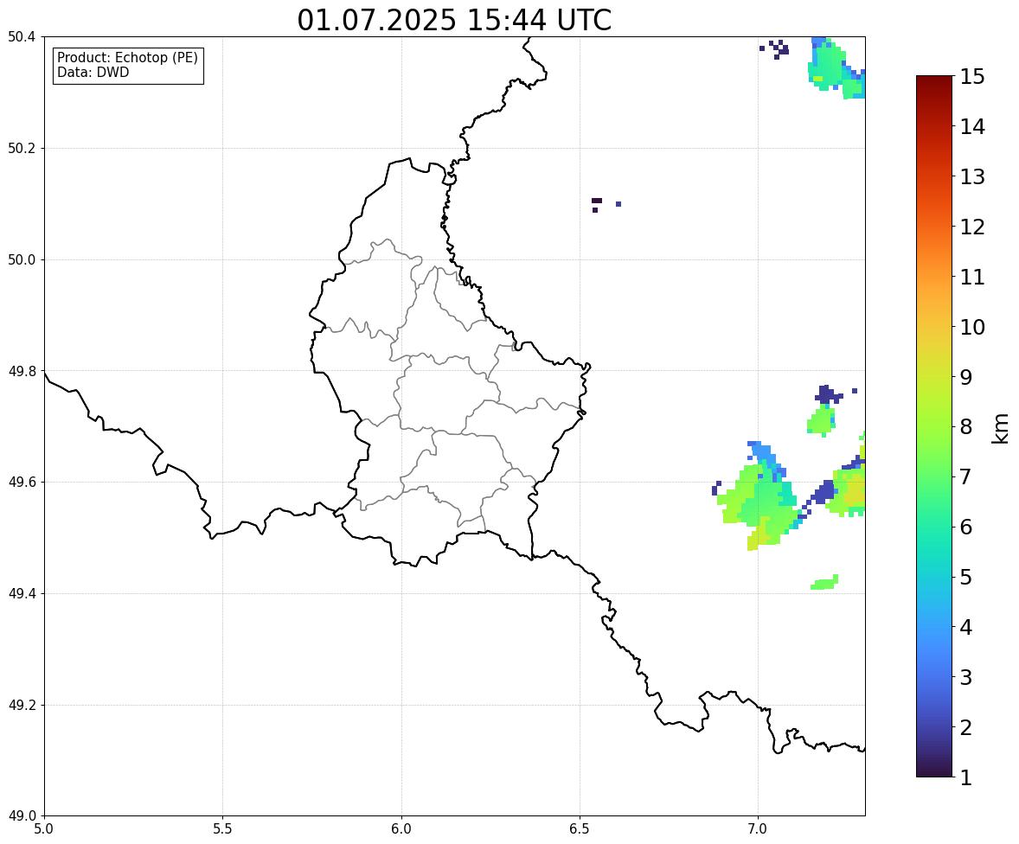
Task: Click the title '01.07.2025 15:44 UTC'
Action: (x=454, y=20)
